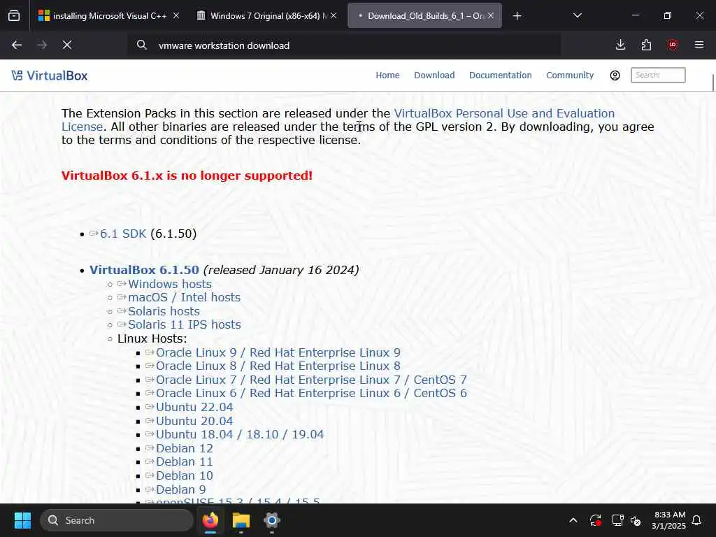Expand the list all tabs chevron
716x537 pixels.
pos(578,15)
